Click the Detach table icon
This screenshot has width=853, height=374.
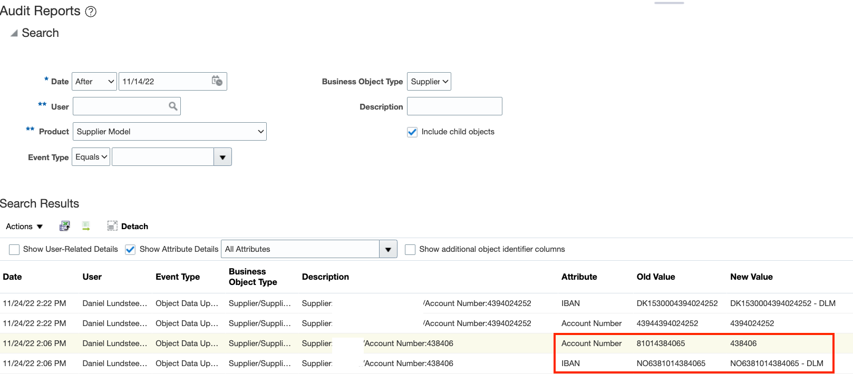(x=112, y=226)
